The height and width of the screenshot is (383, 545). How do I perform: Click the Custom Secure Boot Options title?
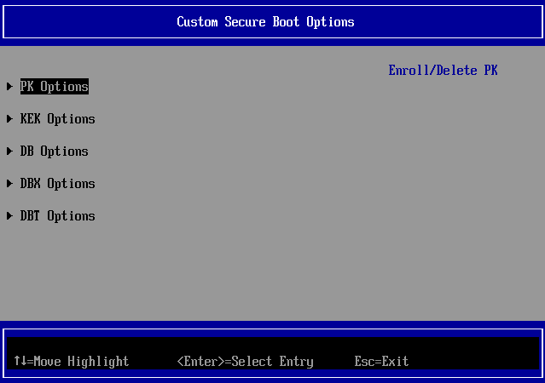pos(265,21)
